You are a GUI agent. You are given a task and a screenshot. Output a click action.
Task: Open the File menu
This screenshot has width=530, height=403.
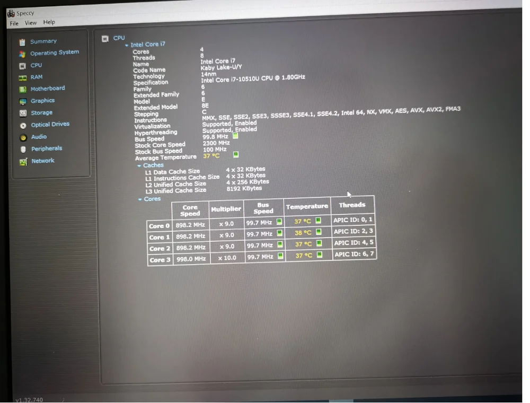coord(14,24)
